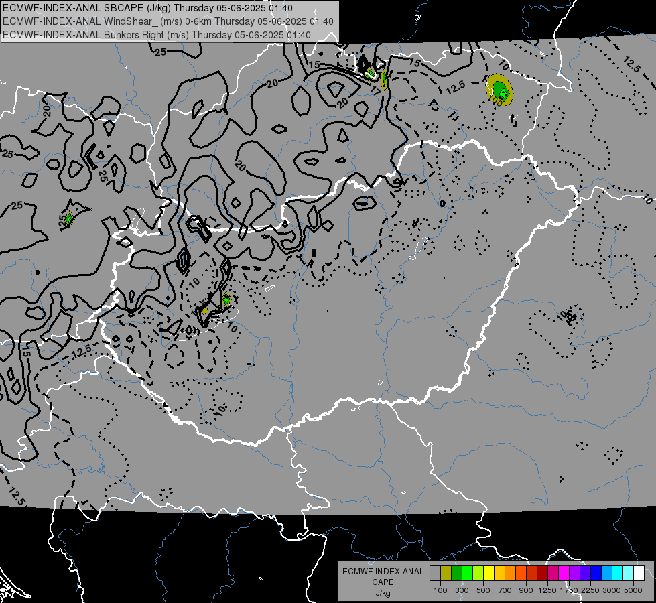Click the J/kg unit in the legend
The width and height of the screenshot is (656, 603).
(x=383, y=593)
